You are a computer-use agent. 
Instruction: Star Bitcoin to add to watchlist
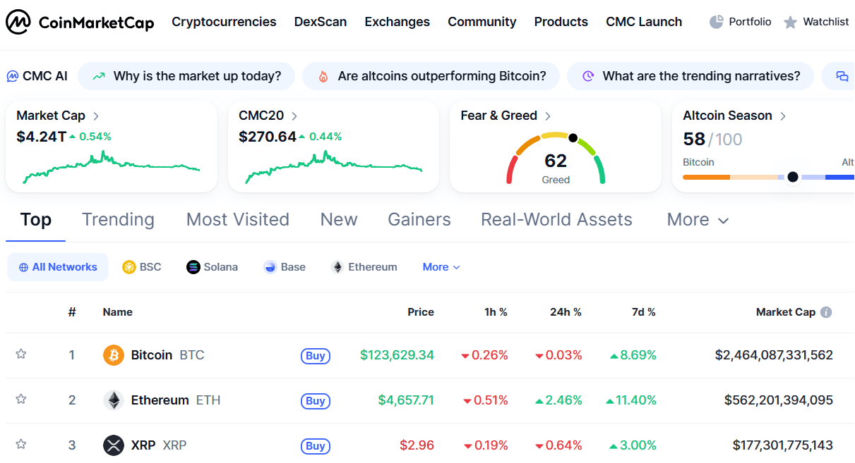(21, 354)
